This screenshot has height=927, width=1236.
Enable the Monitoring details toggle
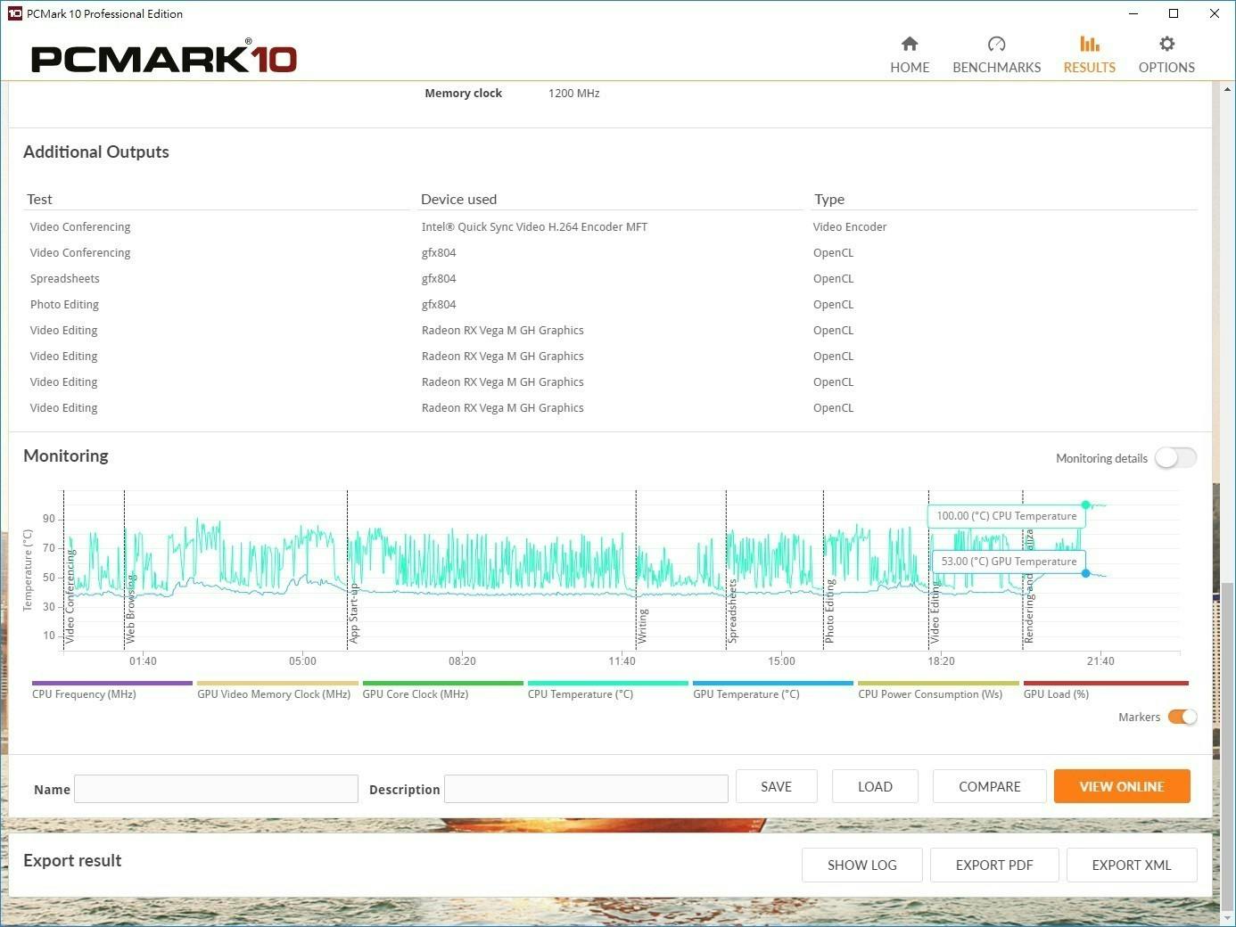(x=1175, y=458)
